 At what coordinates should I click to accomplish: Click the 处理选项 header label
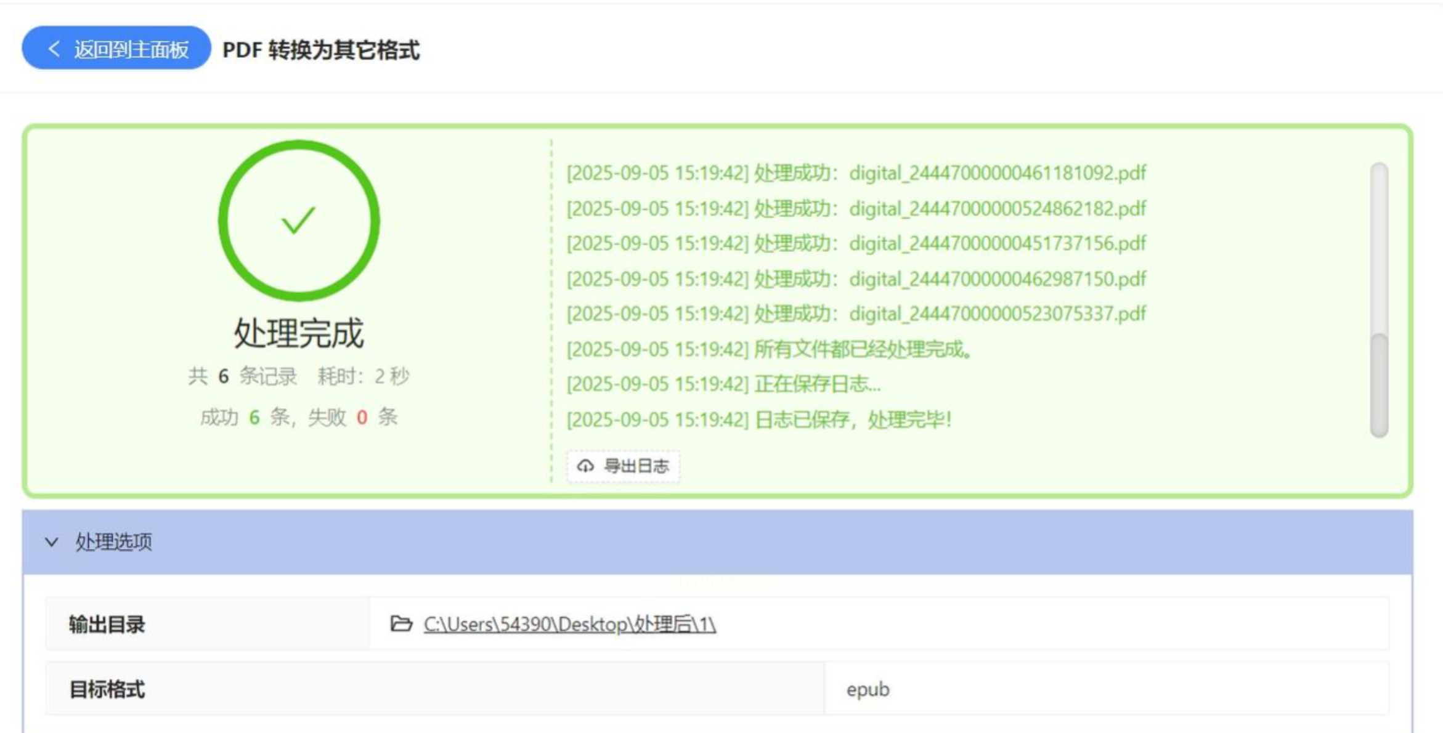(113, 542)
